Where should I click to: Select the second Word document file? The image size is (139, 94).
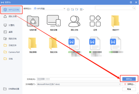point(95,47)
